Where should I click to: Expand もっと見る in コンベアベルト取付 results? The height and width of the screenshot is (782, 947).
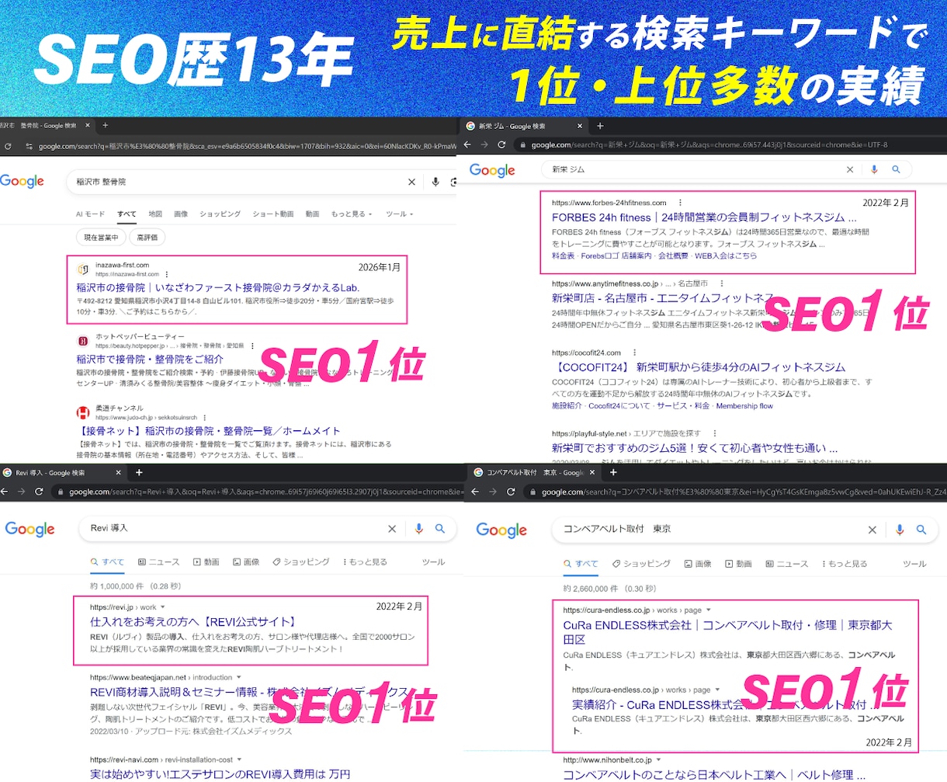pos(845,564)
